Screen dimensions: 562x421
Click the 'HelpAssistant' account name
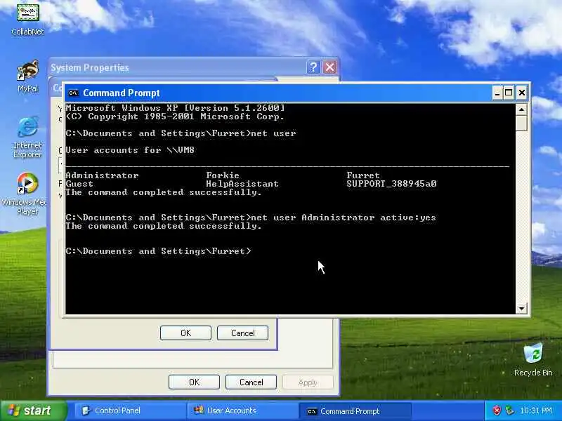[242, 184]
